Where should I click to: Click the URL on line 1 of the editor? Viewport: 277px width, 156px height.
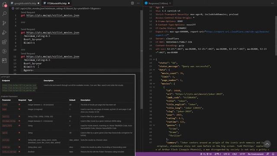click(53, 16)
